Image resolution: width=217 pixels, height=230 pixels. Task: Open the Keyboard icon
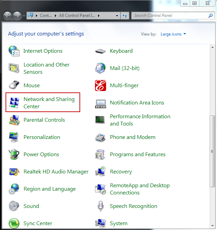tap(101, 51)
